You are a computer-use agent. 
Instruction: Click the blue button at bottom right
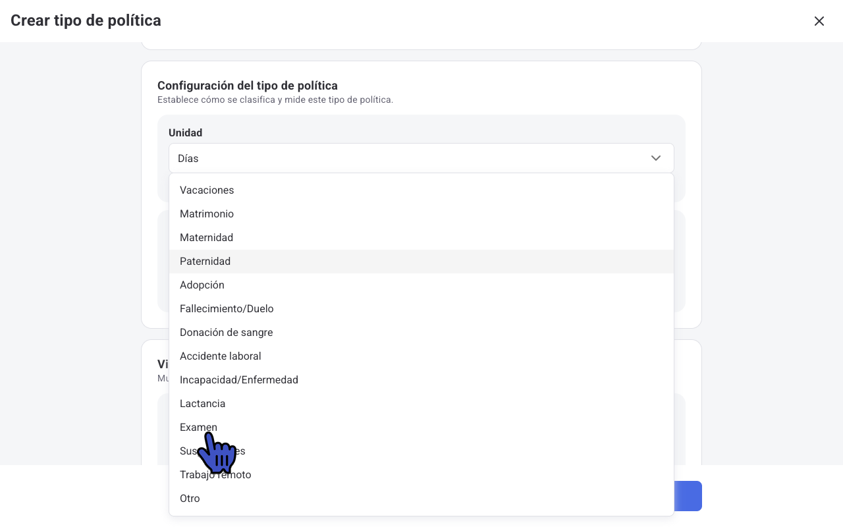[x=688, y=496]
